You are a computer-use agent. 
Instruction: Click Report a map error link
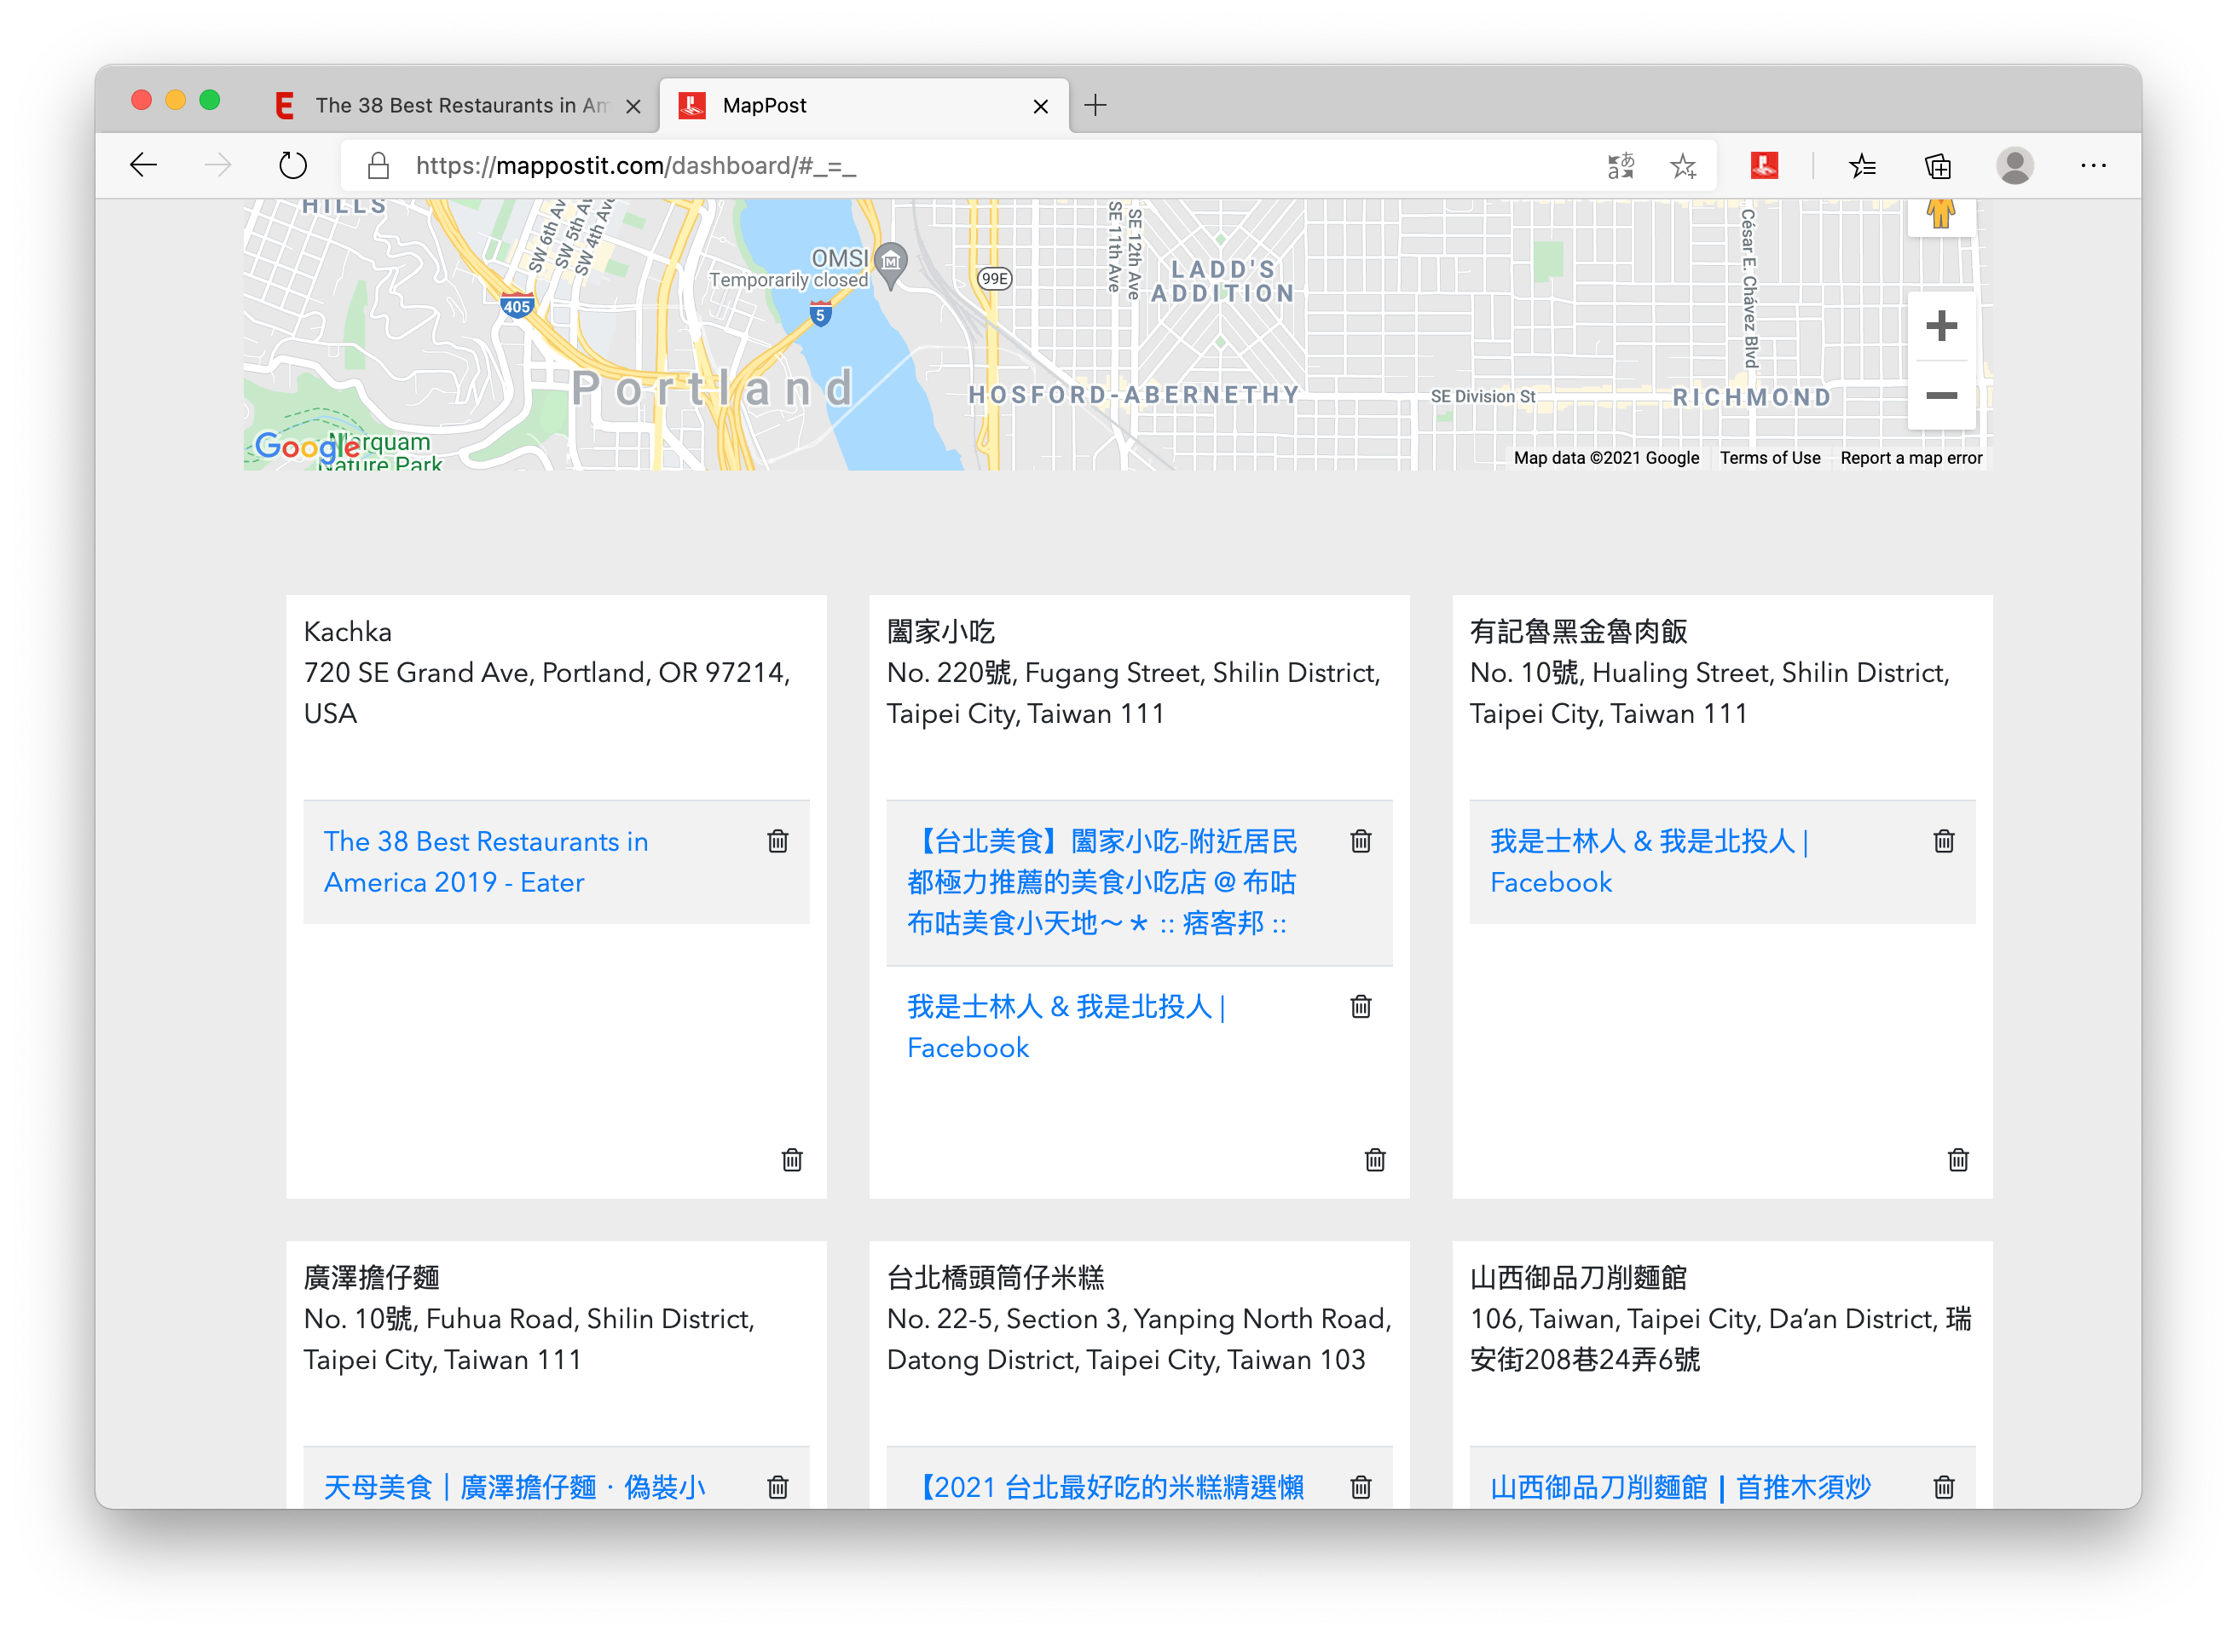click(x=1910, y=459)
